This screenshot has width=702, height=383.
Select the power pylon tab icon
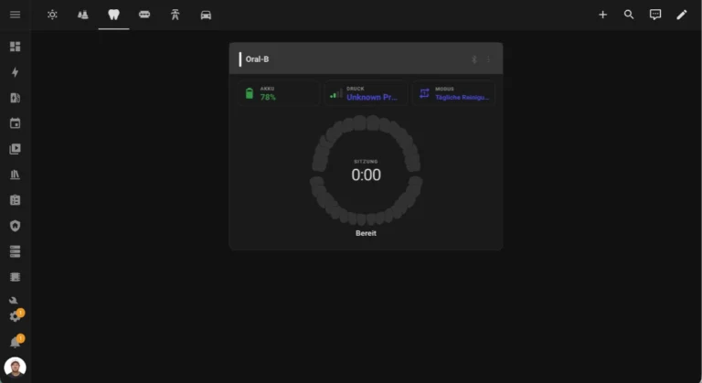pos(175,15)
